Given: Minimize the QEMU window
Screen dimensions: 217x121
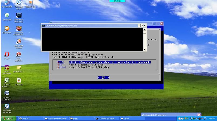Looking at the screenshot, I should point(154,24).
